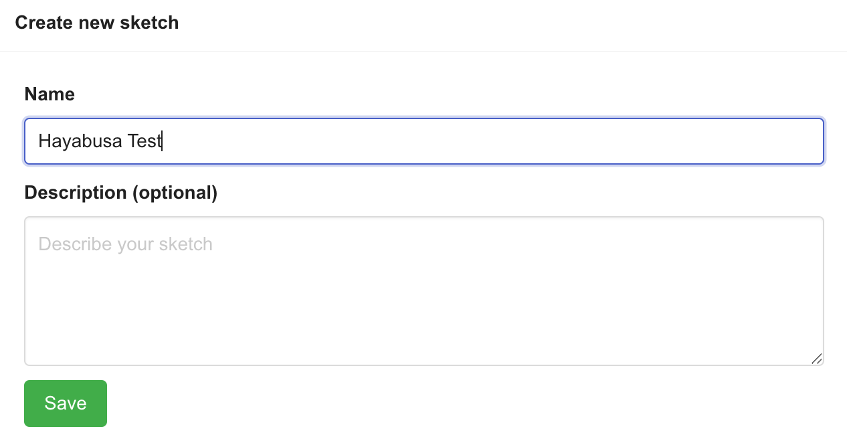This screenshot has width=847, height=447.
Task: Click the Describe your sketch placeholder
Action: point(125,244)
